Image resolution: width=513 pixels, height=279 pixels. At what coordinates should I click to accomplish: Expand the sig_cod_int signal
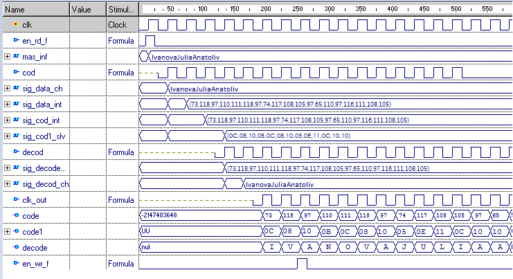tap(7, 120)
